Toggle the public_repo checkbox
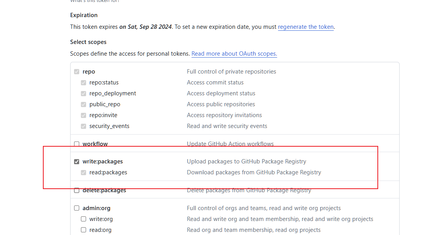 (x=83, y=104)
